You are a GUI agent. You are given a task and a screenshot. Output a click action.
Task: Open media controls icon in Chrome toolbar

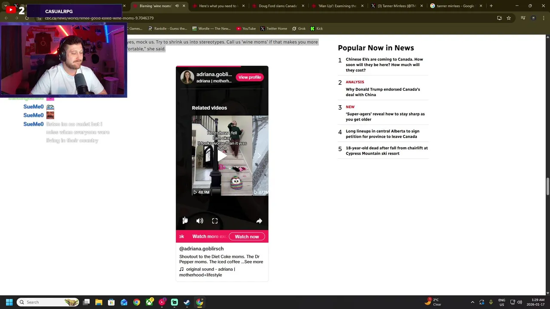click(x=523, y=18)
